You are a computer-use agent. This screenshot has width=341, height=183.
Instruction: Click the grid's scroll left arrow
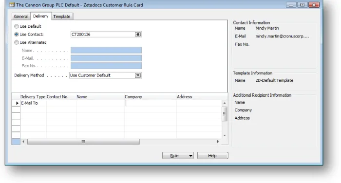(23, 142)
